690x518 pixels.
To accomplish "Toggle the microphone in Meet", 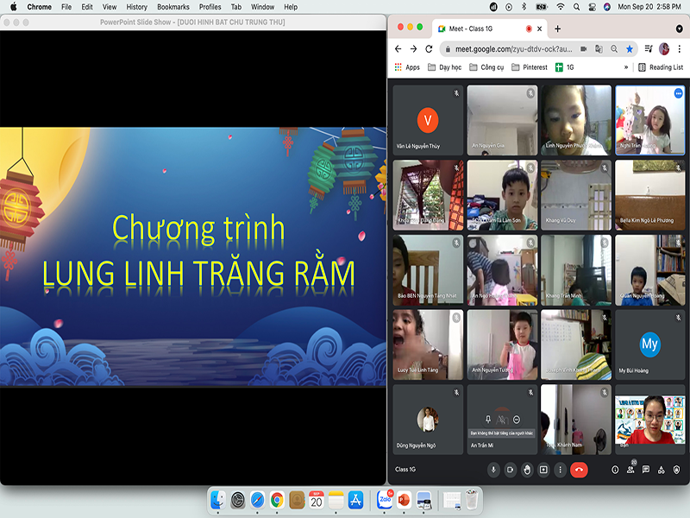I will tap(493, 470).
